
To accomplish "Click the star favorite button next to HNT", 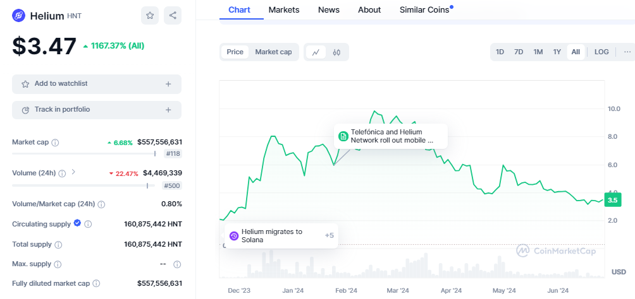I will pos(150,15).
